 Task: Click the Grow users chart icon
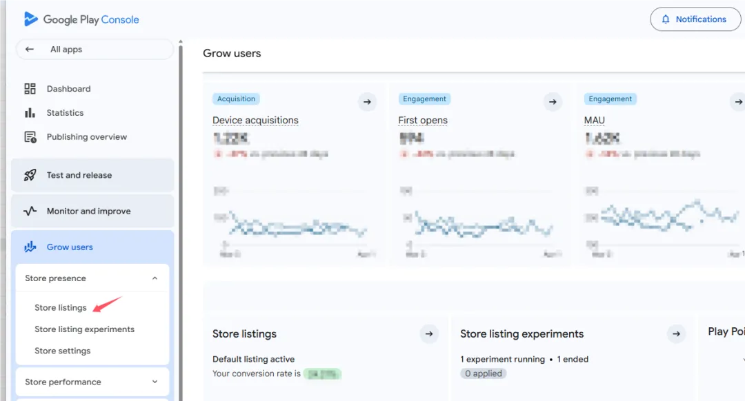tap(30, 247)
